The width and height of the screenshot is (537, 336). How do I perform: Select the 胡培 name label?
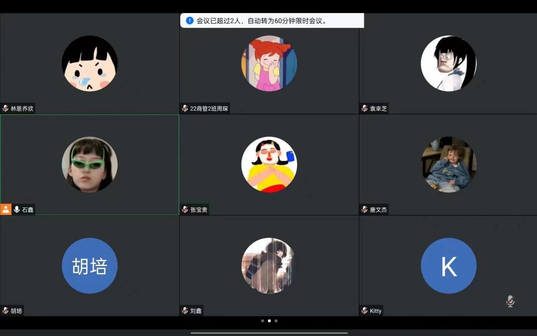coord(16,311)
